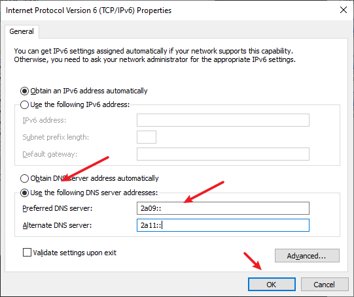Confirm the settings with OK

pos(272,284)
